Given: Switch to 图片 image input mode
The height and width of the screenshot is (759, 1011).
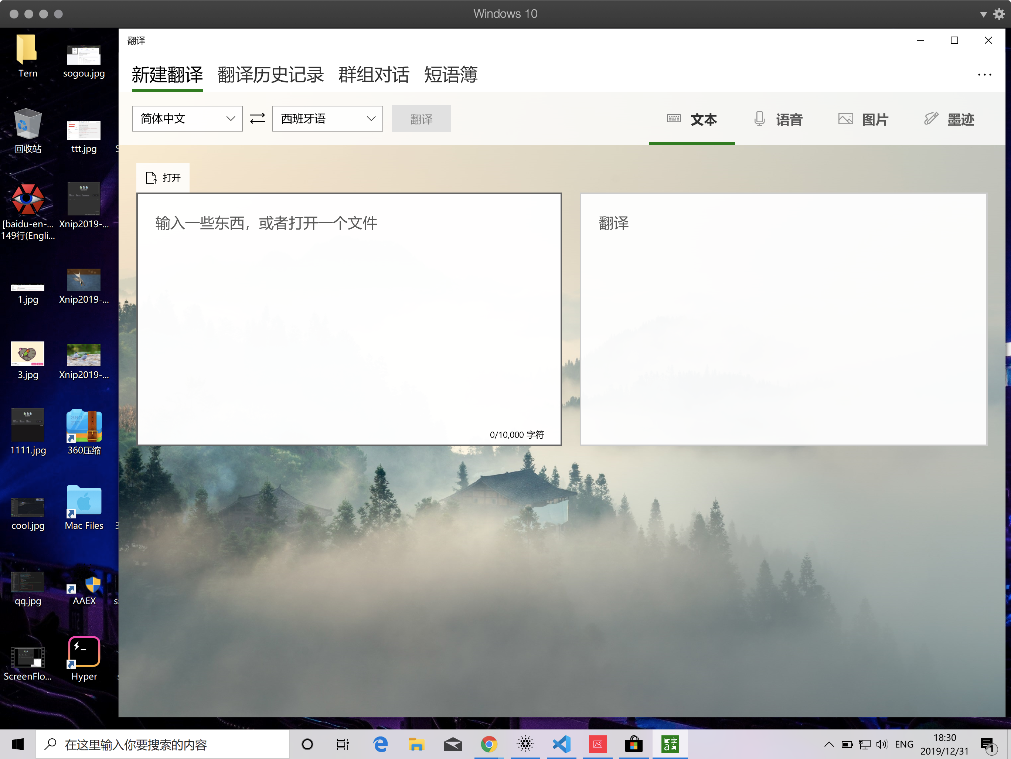Looking at the screenshot, I should click(x=863, y=120).
